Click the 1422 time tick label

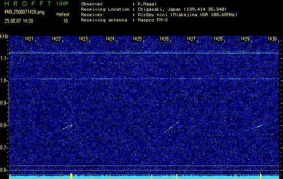[x=56, y=39]
